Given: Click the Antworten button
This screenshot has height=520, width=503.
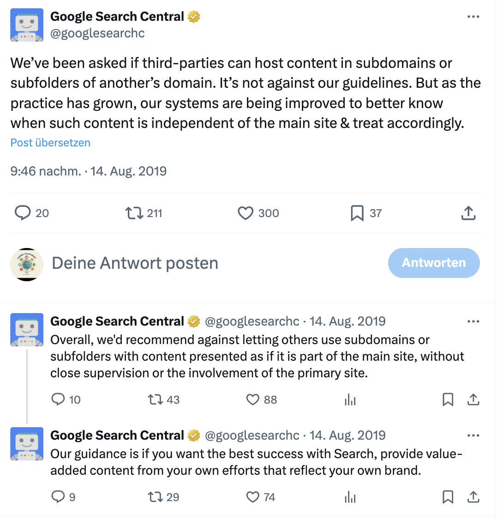Looking at the screenshot, I should tap(433, 263).
